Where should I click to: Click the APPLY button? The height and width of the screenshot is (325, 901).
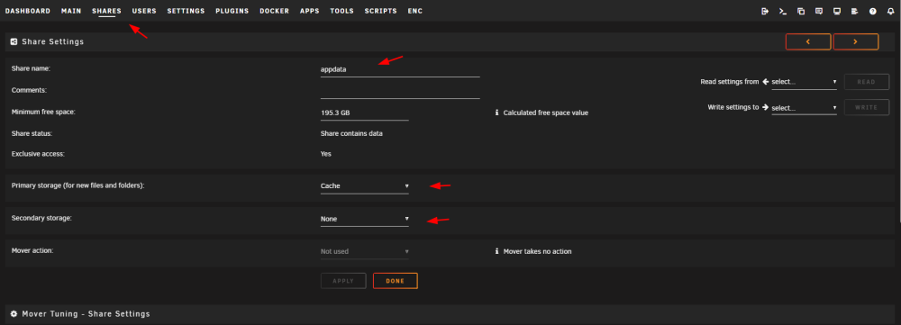343,281
